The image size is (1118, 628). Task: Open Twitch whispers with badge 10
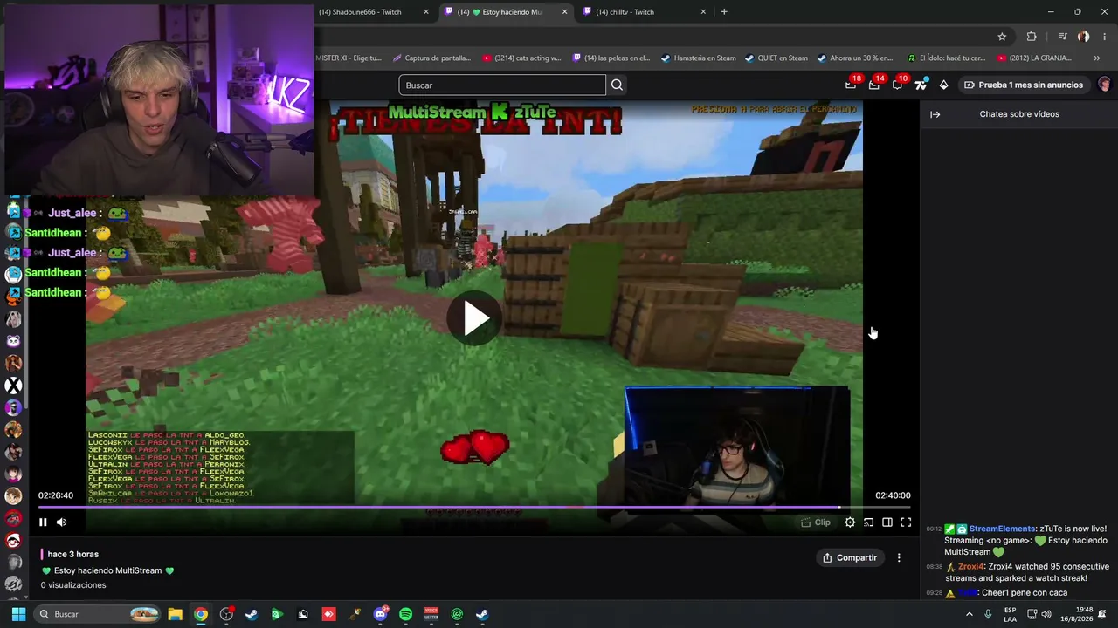(898, 85)
